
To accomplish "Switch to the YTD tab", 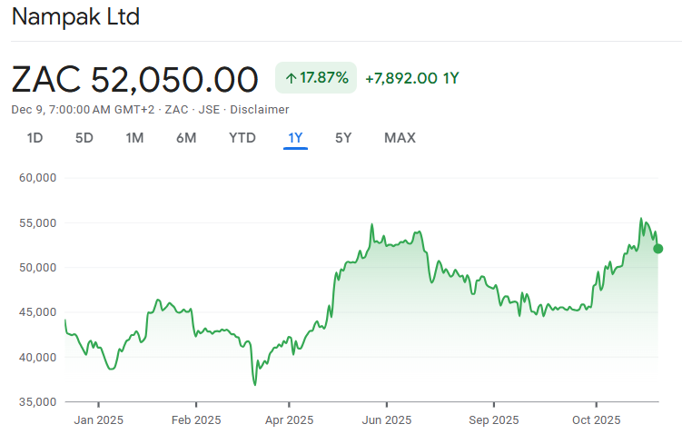I will point(242,138).
